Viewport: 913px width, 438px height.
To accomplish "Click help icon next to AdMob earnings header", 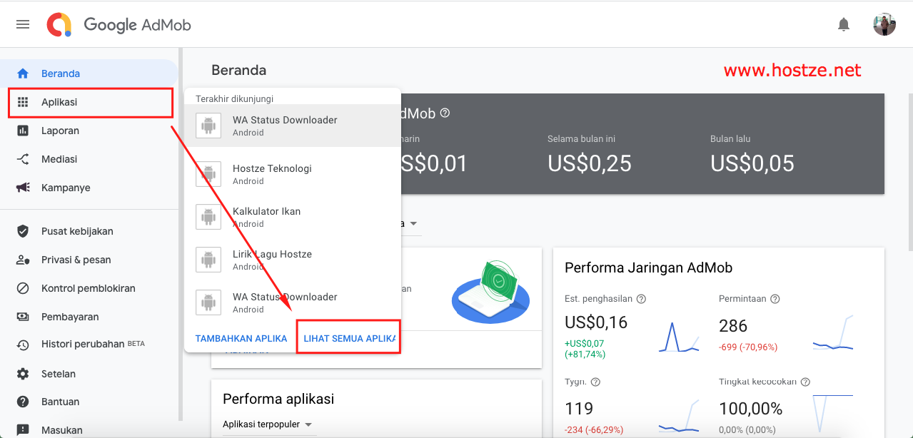I will click(x=445, y=113).
